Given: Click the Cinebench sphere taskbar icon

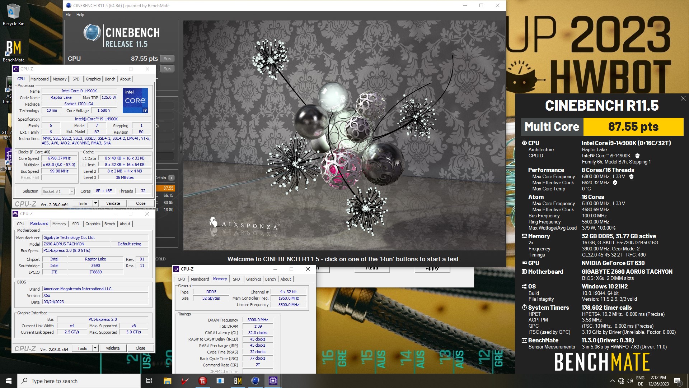Looking at the screenshot, I should (255, 381).
